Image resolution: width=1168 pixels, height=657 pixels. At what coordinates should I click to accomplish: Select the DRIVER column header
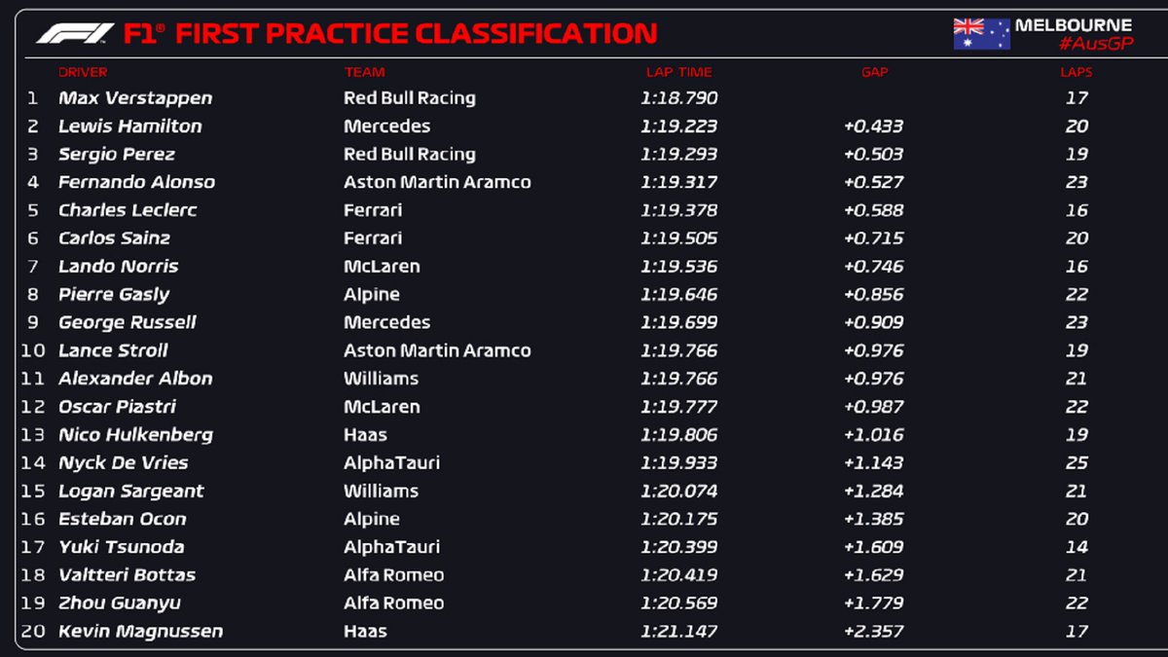pos(83,72)
